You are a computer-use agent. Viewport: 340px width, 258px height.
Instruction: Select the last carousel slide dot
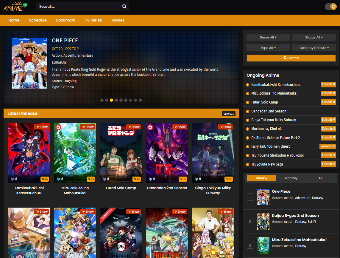[140, 100]
